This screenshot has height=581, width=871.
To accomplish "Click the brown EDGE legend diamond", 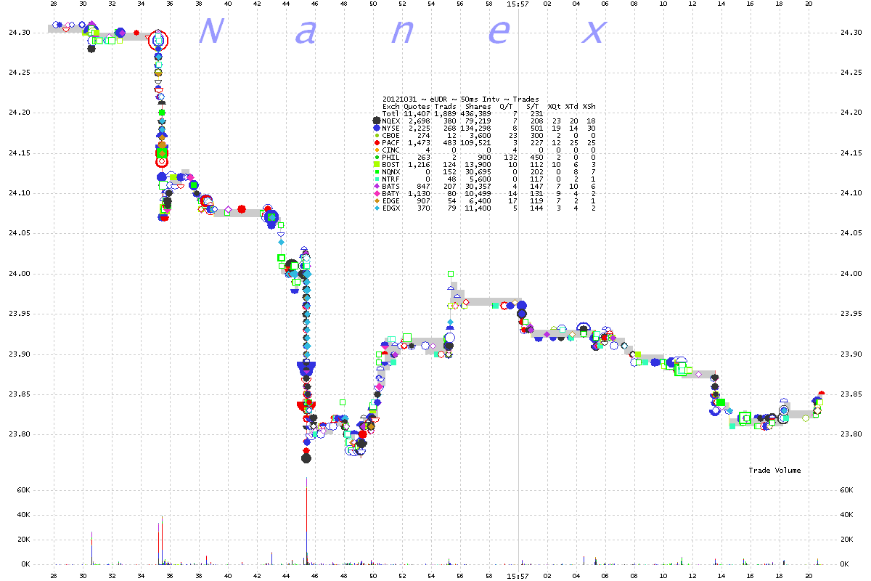I will [376, 200].
